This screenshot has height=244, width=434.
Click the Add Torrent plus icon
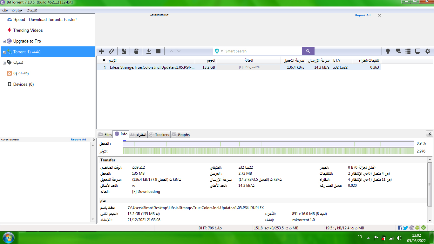[102, 51]
